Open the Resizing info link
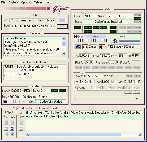Screen dimensions: 147x142 pos(138,98)
